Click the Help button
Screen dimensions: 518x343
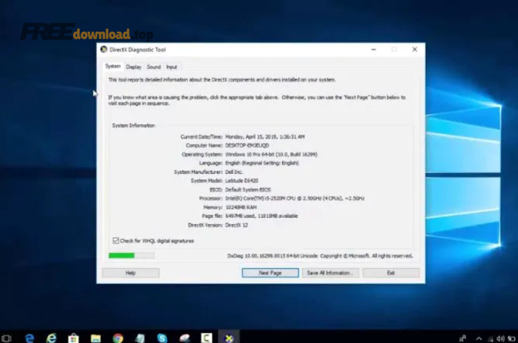131,273
